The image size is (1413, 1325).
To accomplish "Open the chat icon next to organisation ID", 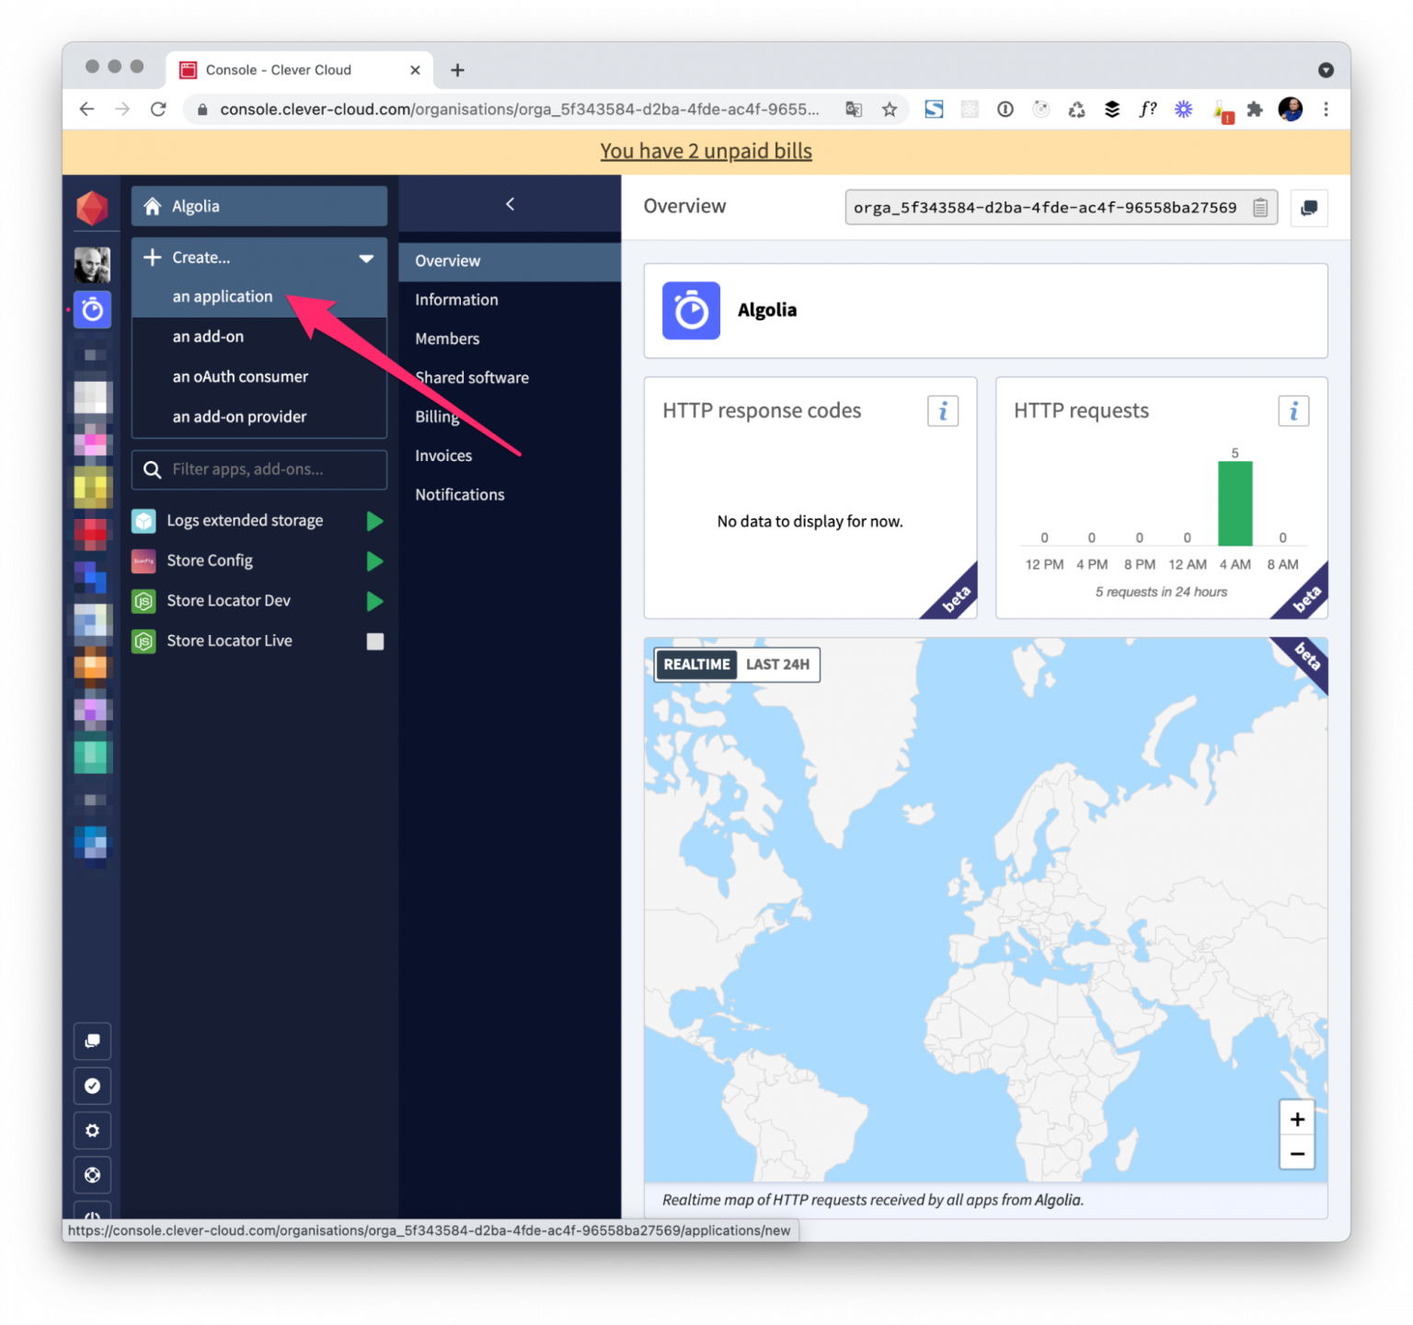I will click(x=1308, y=208).
